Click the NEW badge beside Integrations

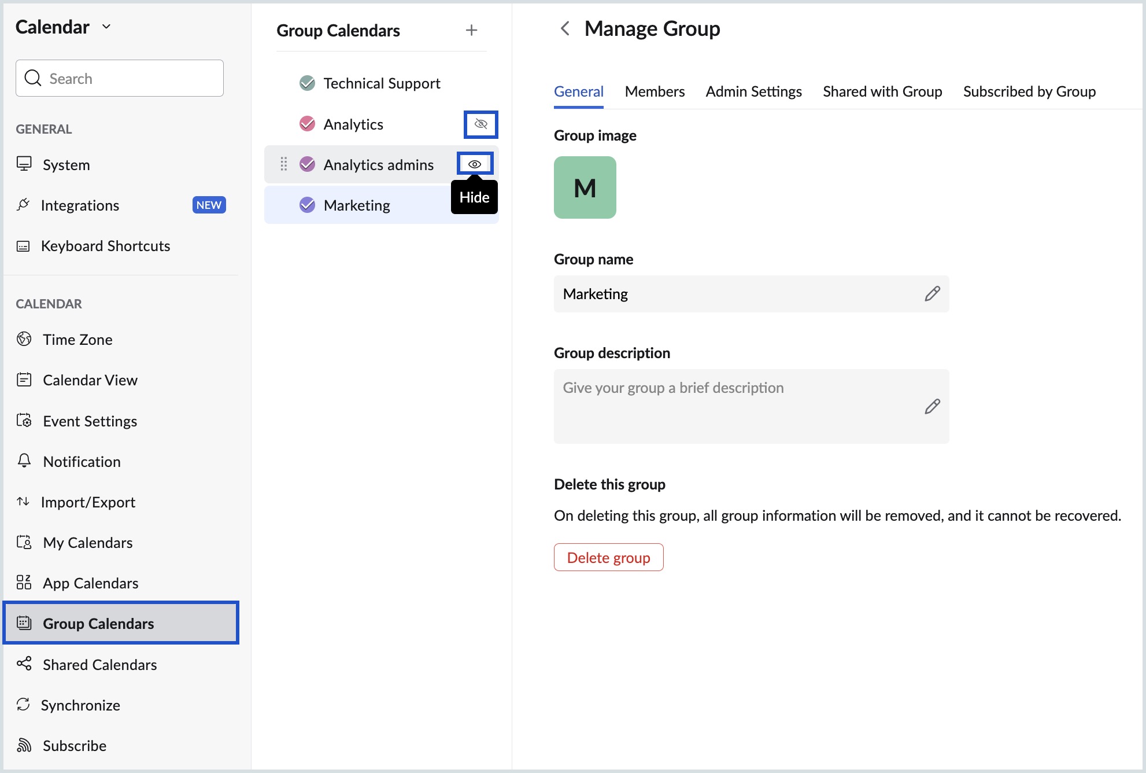tap(209, 205)
